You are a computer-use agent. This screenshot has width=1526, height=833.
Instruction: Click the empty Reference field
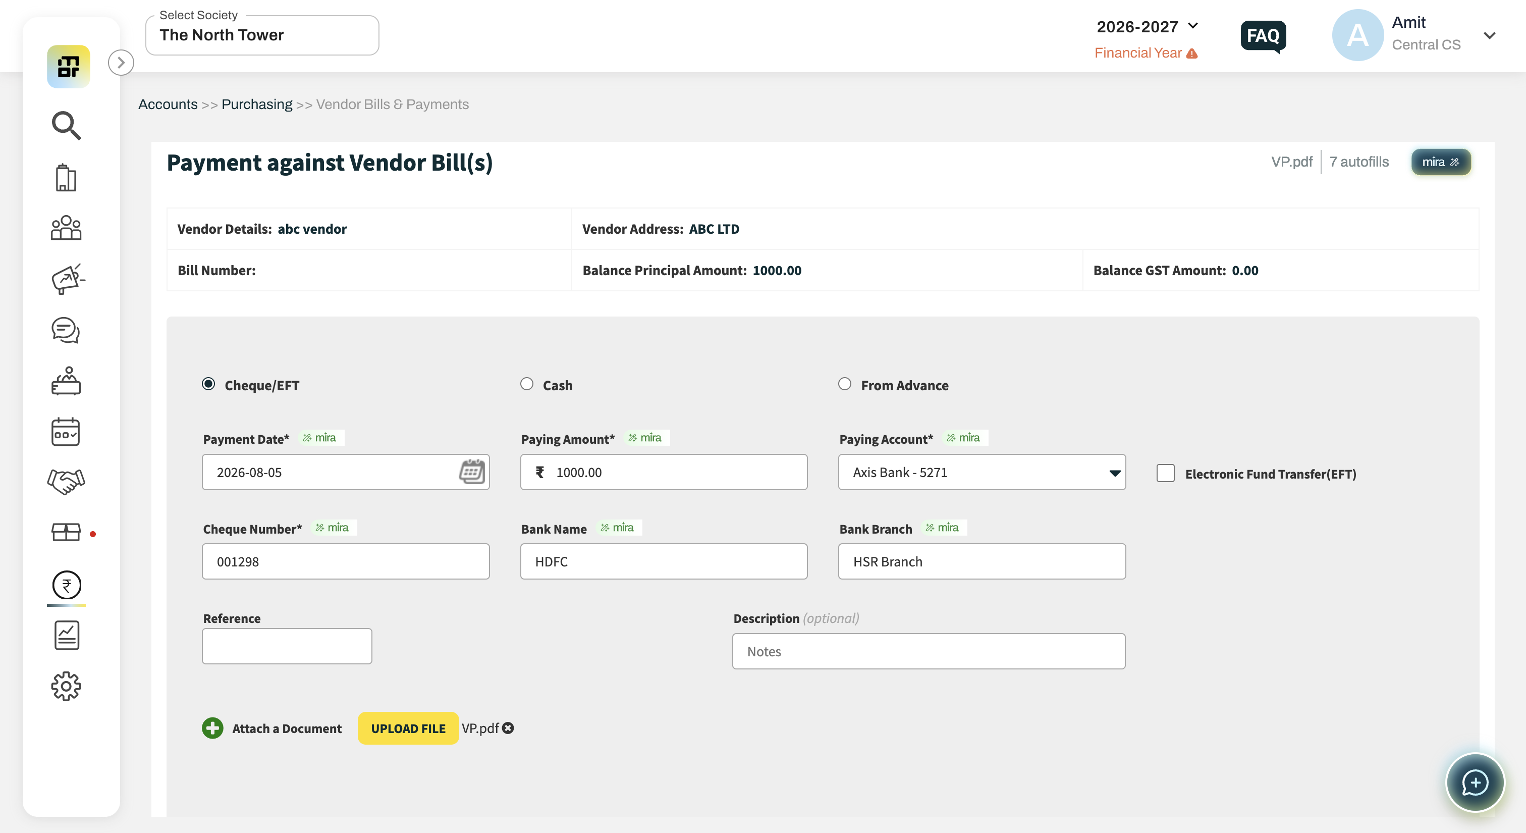tap(287, 646)
